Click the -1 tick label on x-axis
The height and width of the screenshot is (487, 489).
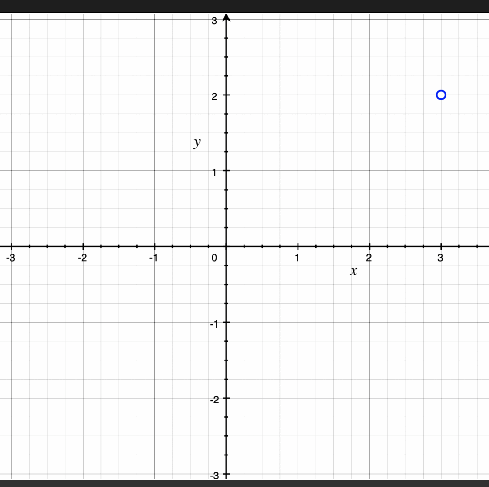(153, 258)
